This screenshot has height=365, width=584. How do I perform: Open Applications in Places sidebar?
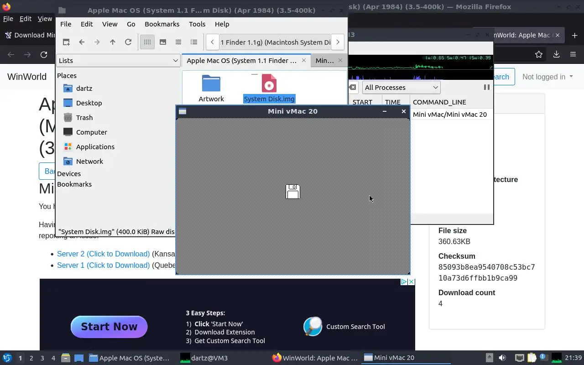tap(95, 146)
